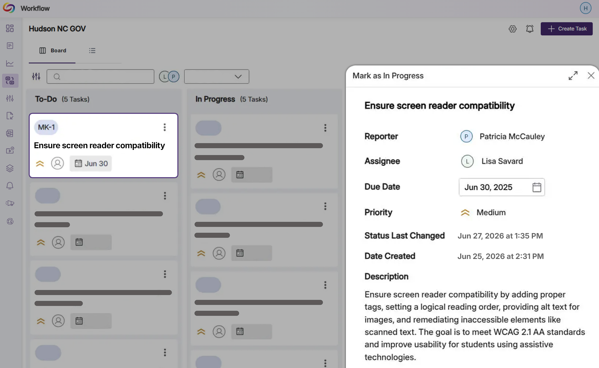Filter by user avatar L
The width and height of the screenshot is (599, 368).
click(x=164, y=77)
